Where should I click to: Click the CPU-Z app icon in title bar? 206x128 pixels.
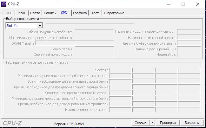[x=4, y=4]
